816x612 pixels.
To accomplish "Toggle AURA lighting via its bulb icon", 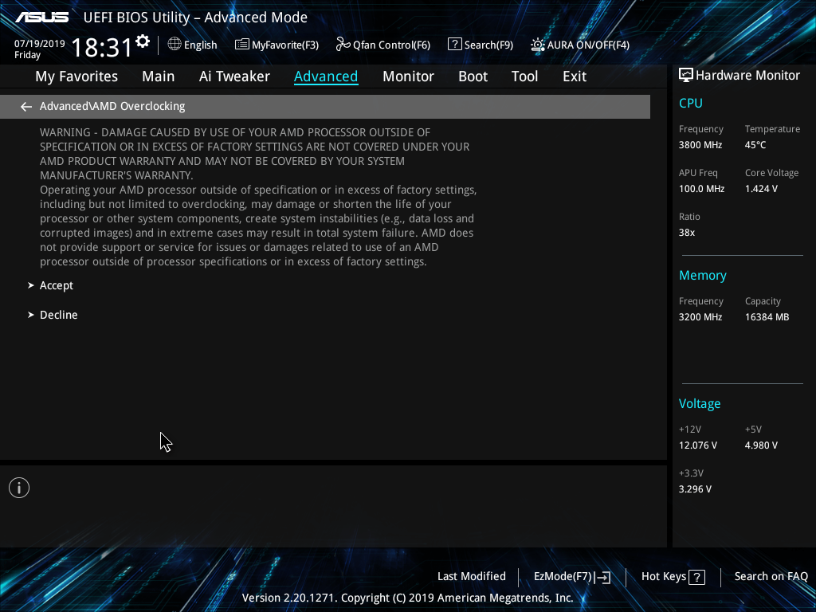I will [538, 45].
